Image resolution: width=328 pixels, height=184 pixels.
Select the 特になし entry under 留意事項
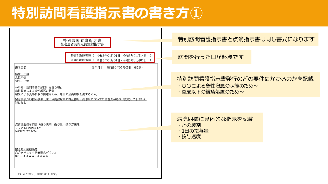[20, 103]
